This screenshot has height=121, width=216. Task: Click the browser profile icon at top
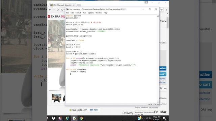click(x=146, y=2)
